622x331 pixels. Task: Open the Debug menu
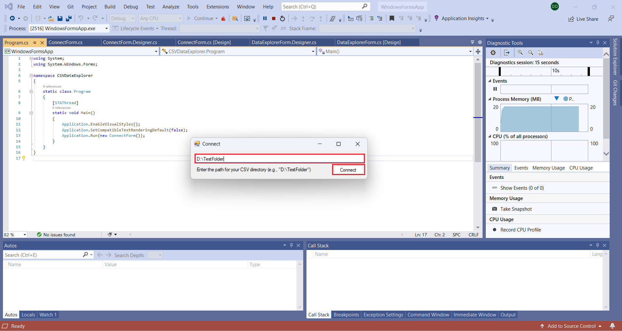tap(130, 6)
